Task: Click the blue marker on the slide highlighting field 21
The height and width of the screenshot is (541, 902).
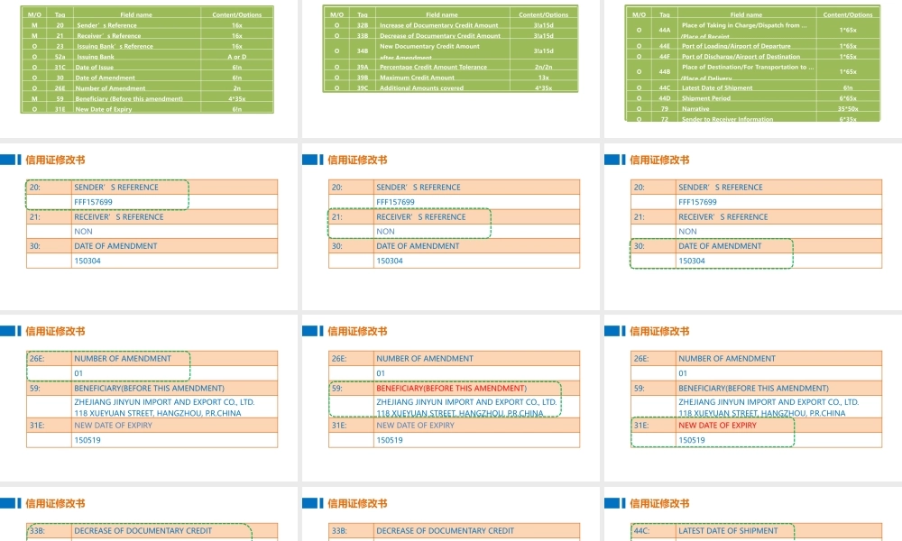Action: tap(311, 160)
